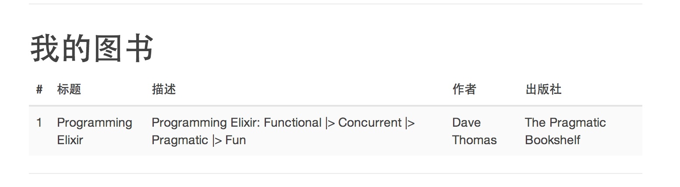The height and width of the screenshot is (187, 680).
Task: Click row number 1 cell
Action: pos(39,123)
